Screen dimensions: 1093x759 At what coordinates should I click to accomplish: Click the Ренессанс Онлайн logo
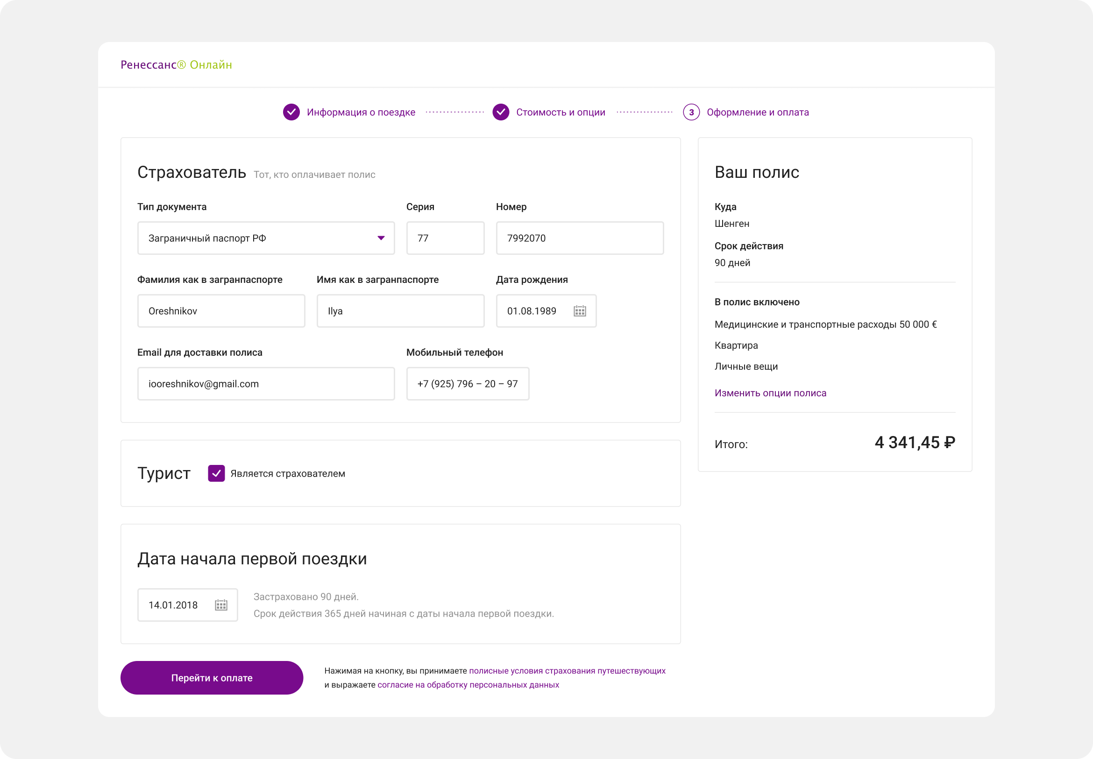click(176, 65)
